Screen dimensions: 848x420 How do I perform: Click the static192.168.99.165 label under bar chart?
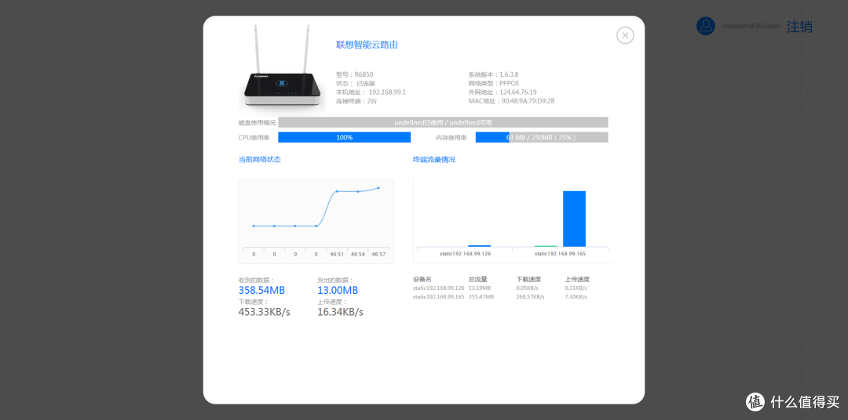[x=561, y=253]
